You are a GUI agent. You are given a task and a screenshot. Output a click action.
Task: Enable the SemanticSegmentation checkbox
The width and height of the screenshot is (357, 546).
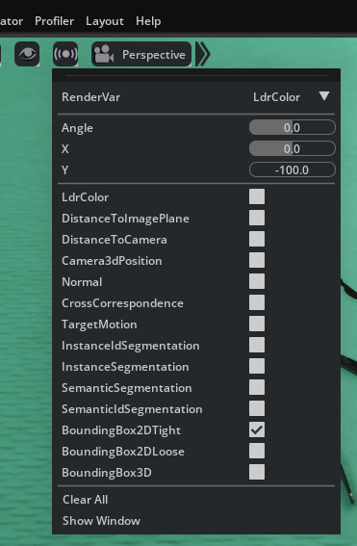coord(257,387)
